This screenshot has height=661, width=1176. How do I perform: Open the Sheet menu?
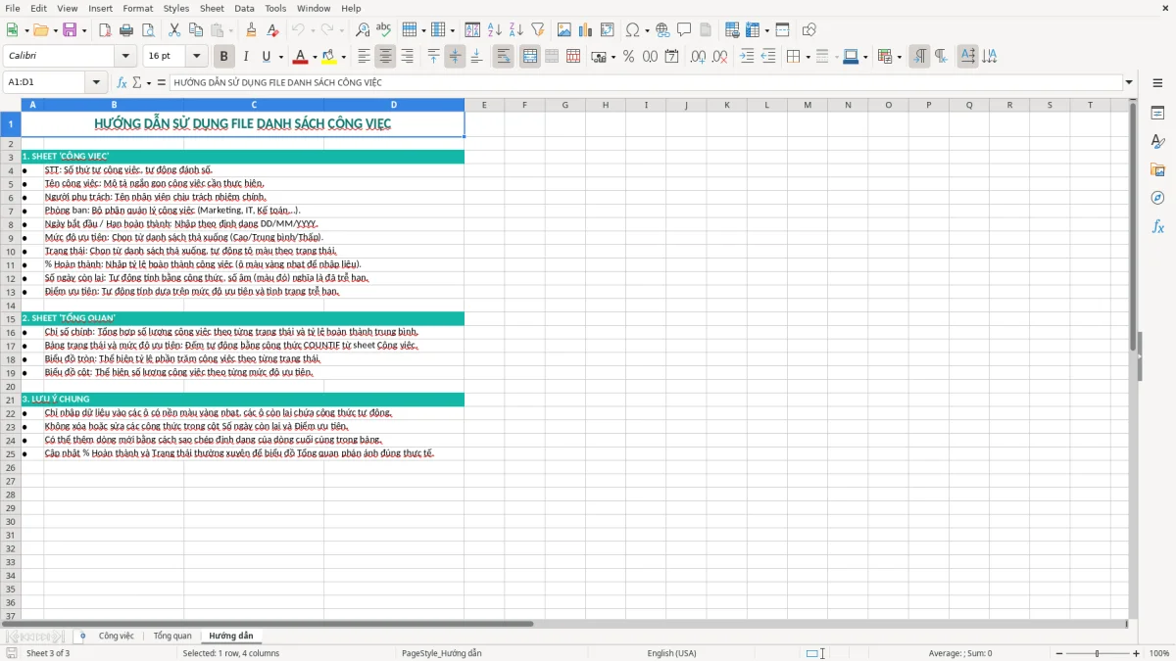pyautogui.click(x=212, y=8)
